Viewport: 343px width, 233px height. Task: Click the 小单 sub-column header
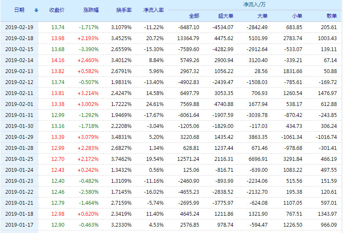pyautogui.click(x=297, y=16)
